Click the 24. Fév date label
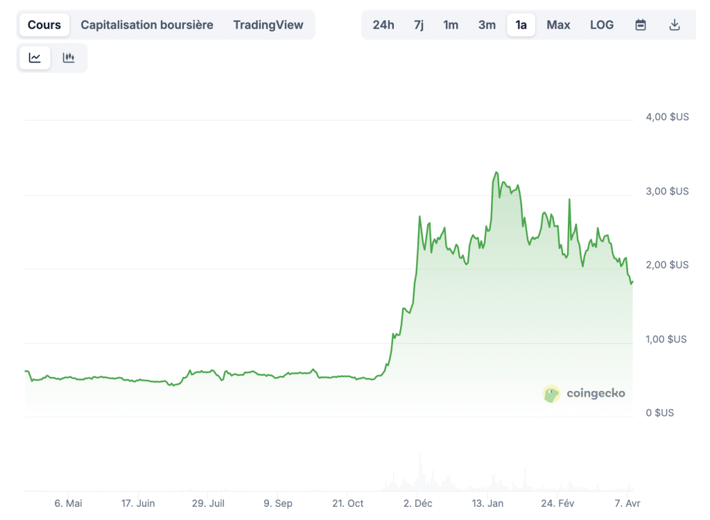 [x=557, y=503]
